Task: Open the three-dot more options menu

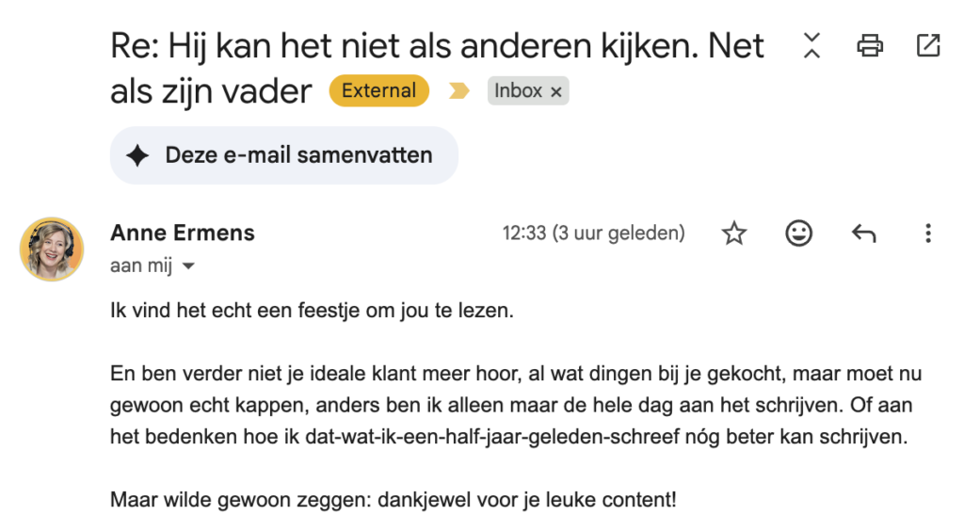Action: click(x=927, y=233)
